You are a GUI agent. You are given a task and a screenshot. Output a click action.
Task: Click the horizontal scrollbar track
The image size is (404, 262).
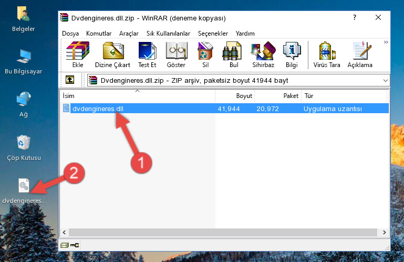223,232
